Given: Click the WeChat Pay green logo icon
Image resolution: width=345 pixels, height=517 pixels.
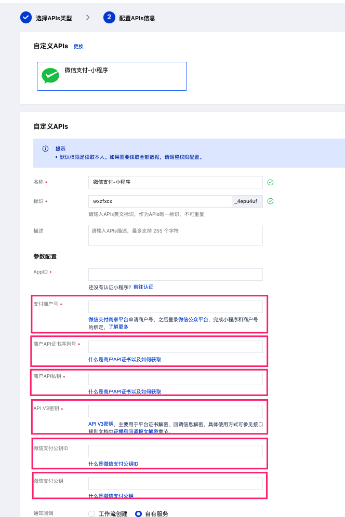Looking at the screenshot, I should 50,75.
